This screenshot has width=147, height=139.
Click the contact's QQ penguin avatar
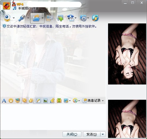(x=7, y=6)
